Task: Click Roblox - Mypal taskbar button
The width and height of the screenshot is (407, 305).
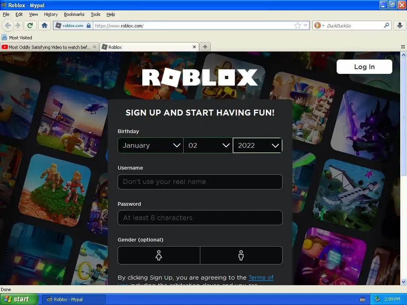Action: pyautogui.click(x=74, y=299)
